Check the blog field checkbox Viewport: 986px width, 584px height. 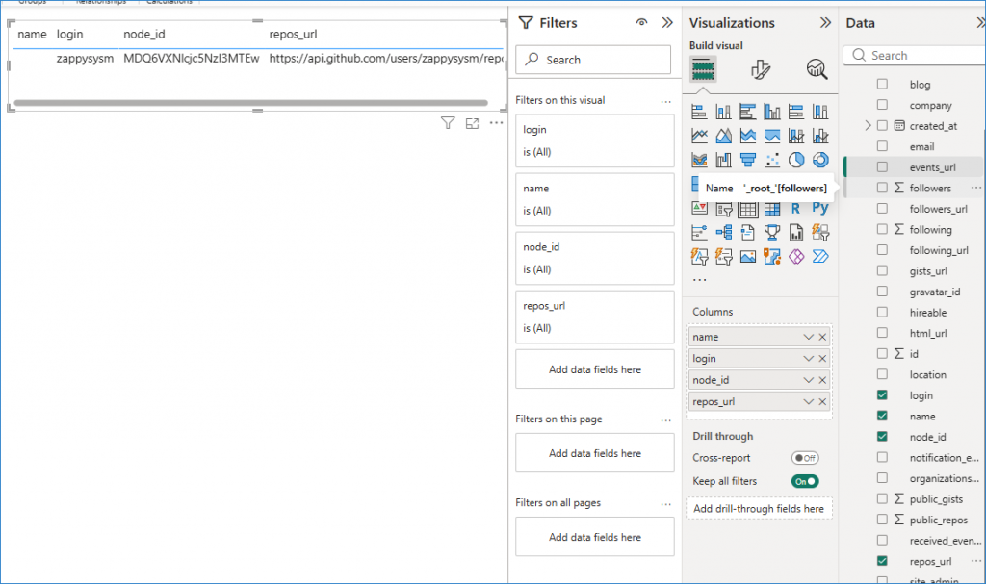(882, 84)
